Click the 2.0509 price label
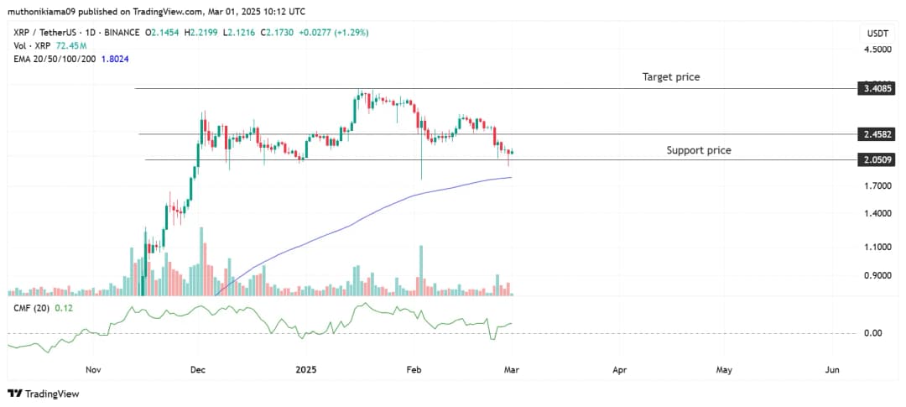This screenshot has height=407, width=906. coord(874,160)
